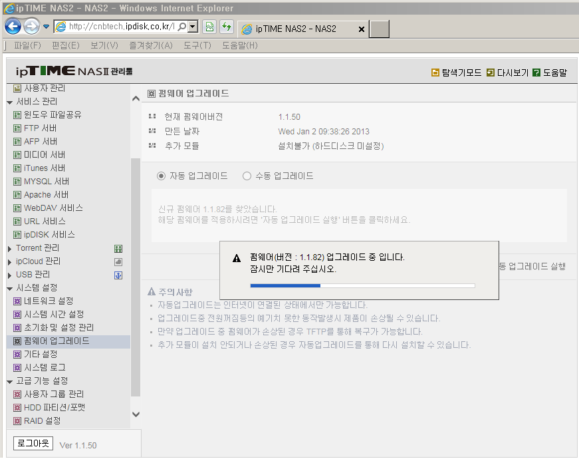Select the 자동 업그레이드 radio button
Viewport: 579px width, 459px height.
coord(161,176)
